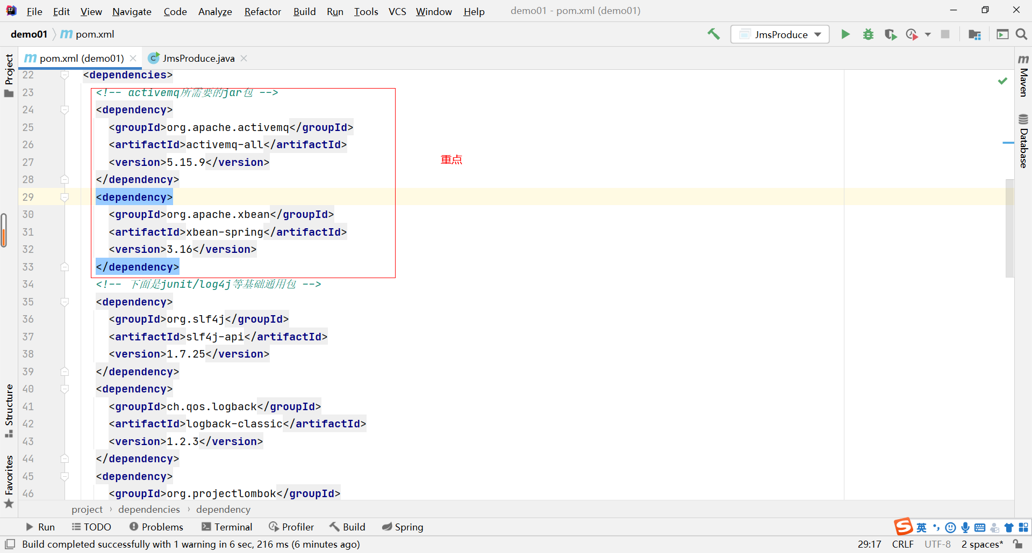
Task: Collapse the dependency fold on line 29
Action: (64, 198)
